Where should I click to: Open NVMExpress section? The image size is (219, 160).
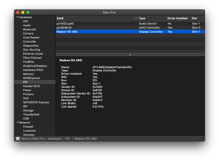[x=31, y=78]
